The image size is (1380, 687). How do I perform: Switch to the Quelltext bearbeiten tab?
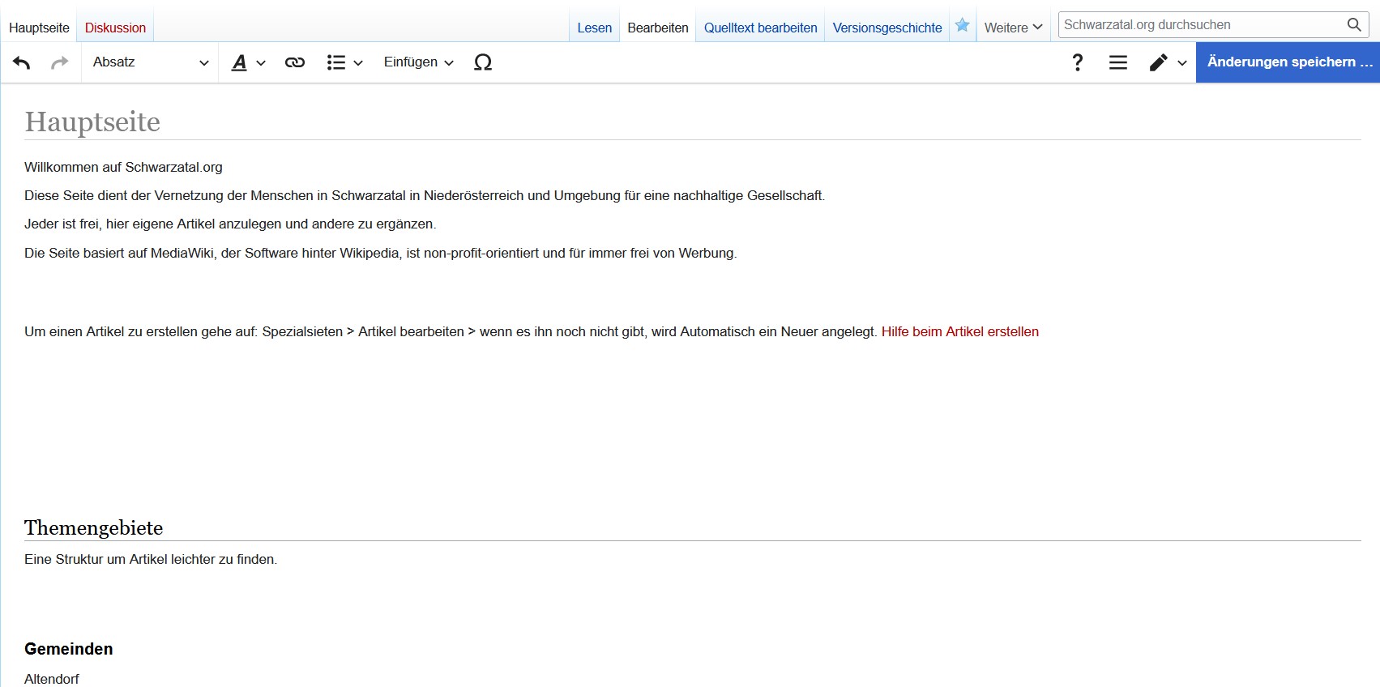point(760,28)
